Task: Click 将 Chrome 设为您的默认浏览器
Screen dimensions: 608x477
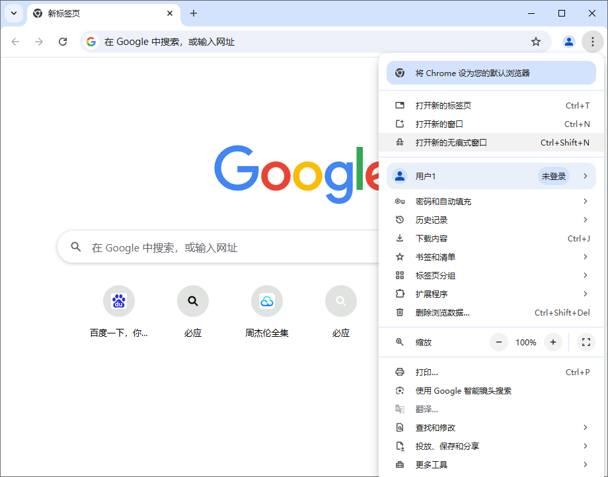Action: 489,73
